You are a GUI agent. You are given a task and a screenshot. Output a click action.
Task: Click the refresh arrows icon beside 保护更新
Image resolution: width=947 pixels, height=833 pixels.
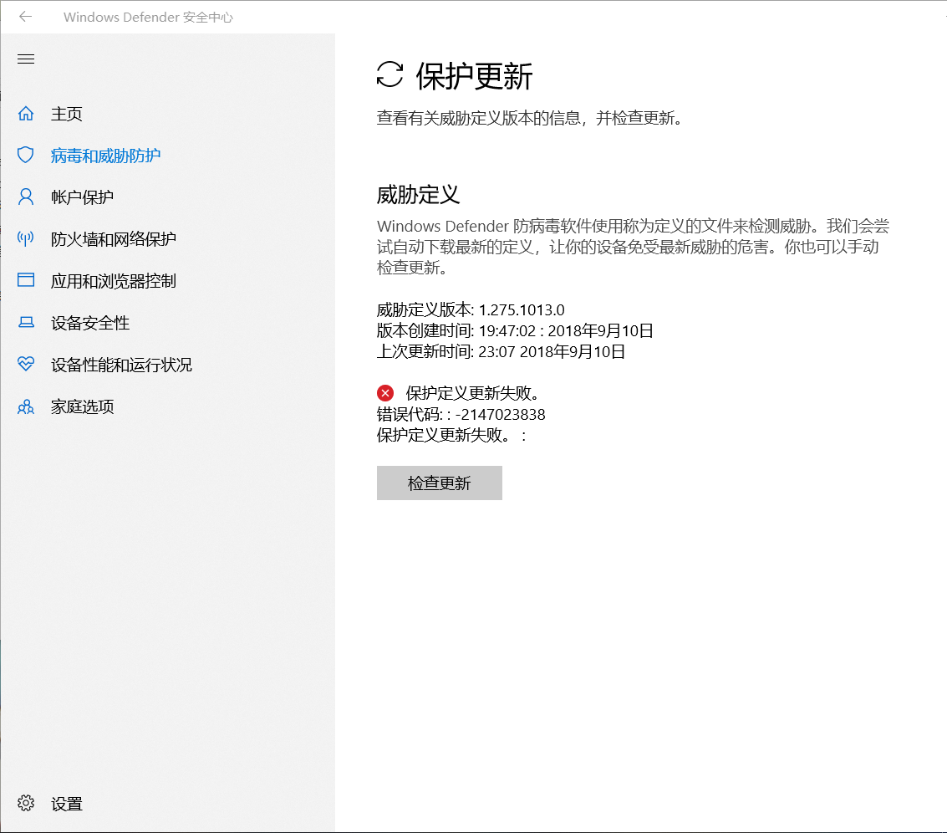tap(390, 75)
